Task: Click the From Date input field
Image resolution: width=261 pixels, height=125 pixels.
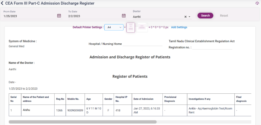Action: [29, 16]
